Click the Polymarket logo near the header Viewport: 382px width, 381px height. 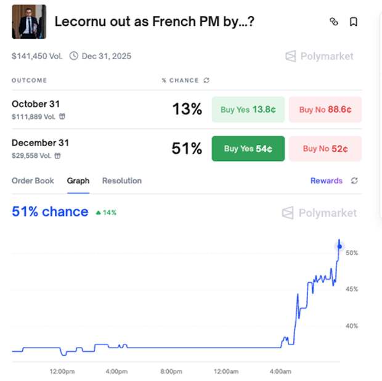pyautogui.click(x=319, y=56)
